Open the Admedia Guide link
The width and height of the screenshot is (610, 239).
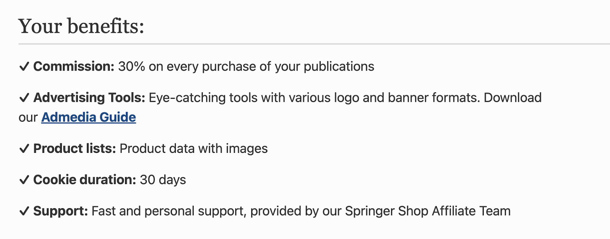pos(88,117)
